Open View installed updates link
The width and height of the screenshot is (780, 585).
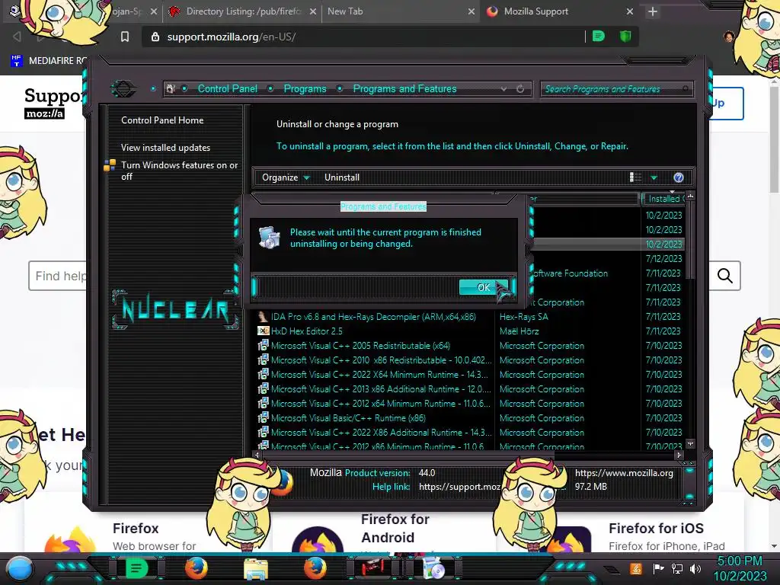click(165, 148)
